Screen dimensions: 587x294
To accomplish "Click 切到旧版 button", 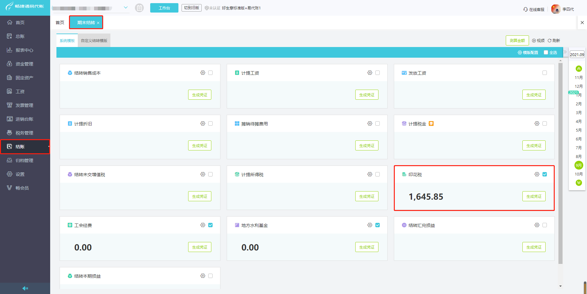I will 192,8.
